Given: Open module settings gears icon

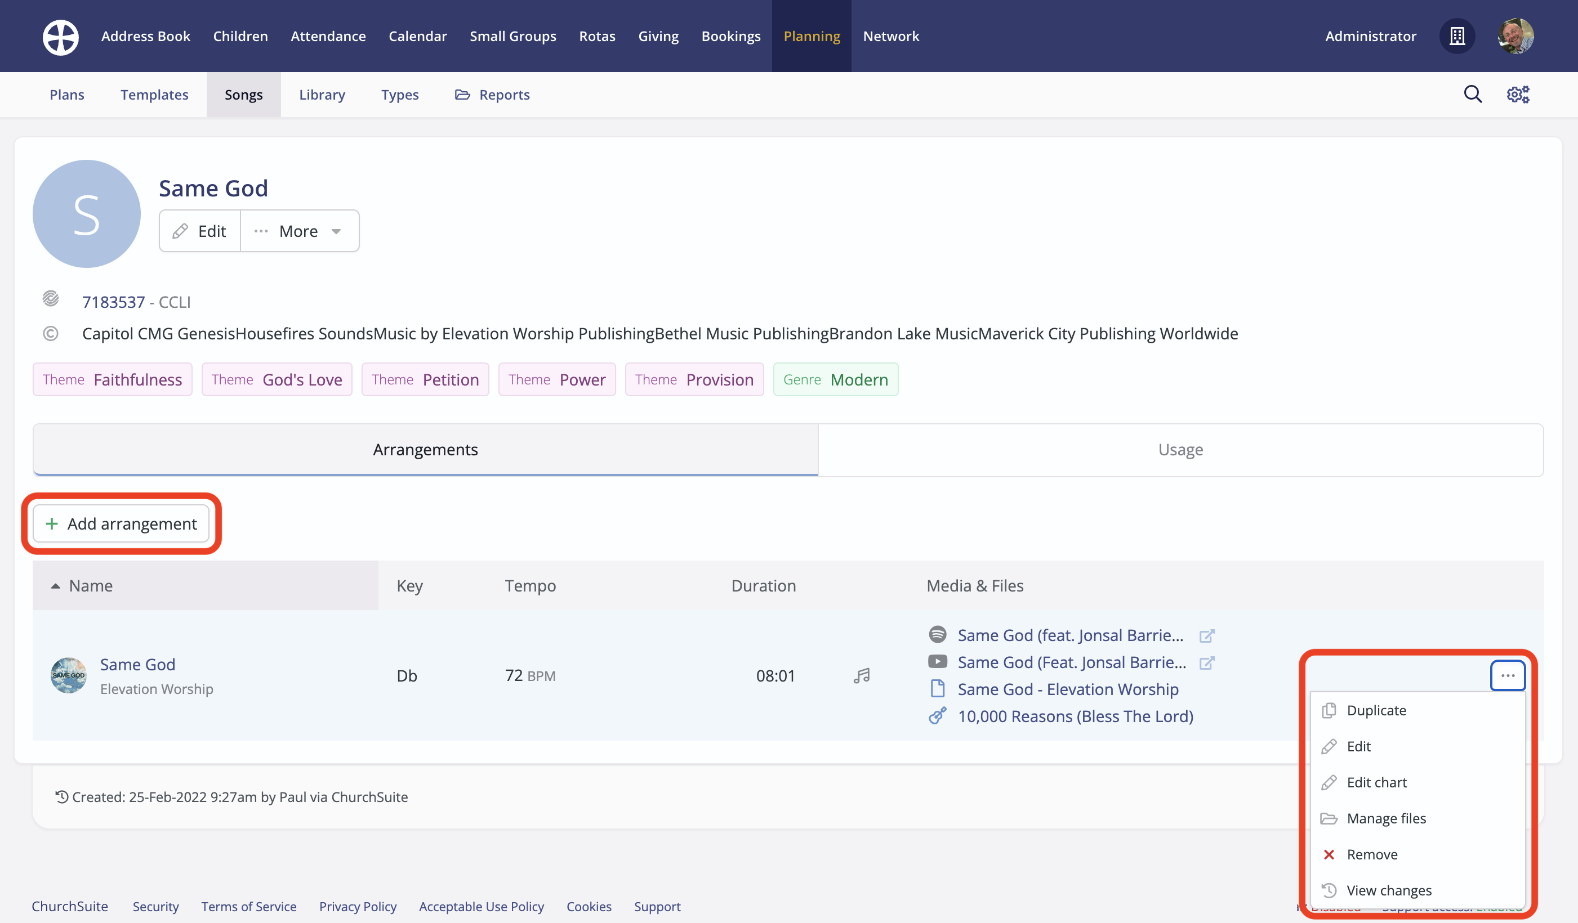Looking at the screenshot, I should click(1517, 95).
